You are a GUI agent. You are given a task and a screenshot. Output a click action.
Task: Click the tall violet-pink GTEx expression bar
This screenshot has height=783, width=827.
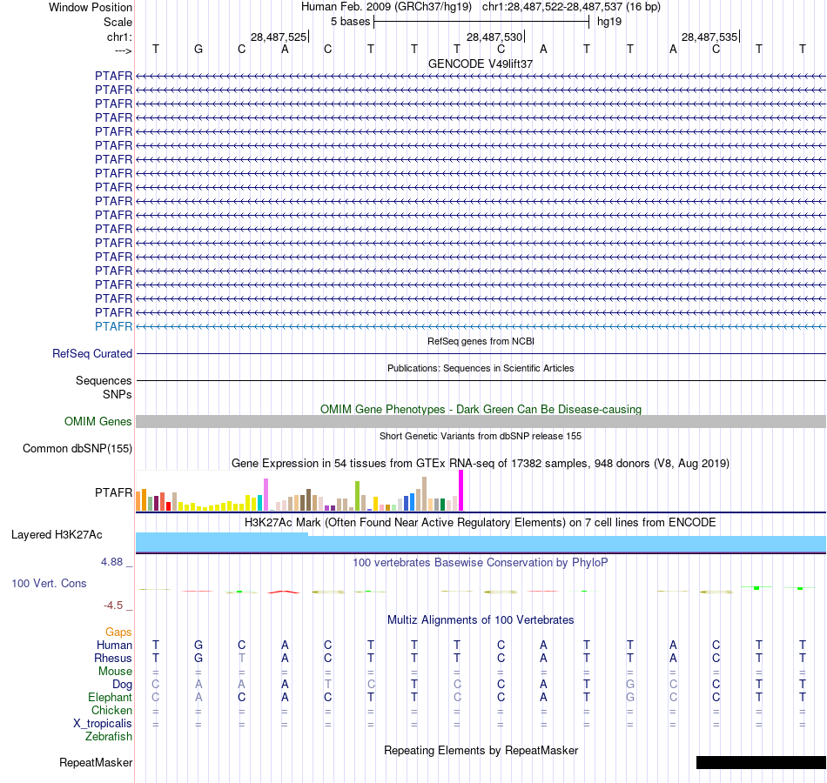point(266,494)
